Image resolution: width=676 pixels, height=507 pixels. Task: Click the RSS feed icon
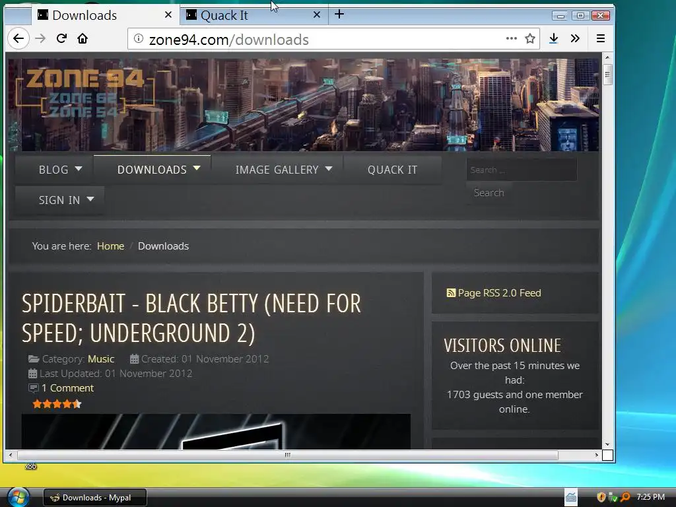pos(450,293)
